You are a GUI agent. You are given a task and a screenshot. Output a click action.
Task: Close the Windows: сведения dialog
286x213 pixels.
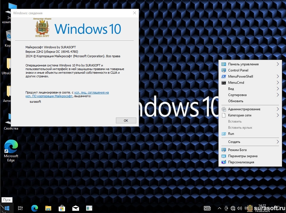coord(135,13)
